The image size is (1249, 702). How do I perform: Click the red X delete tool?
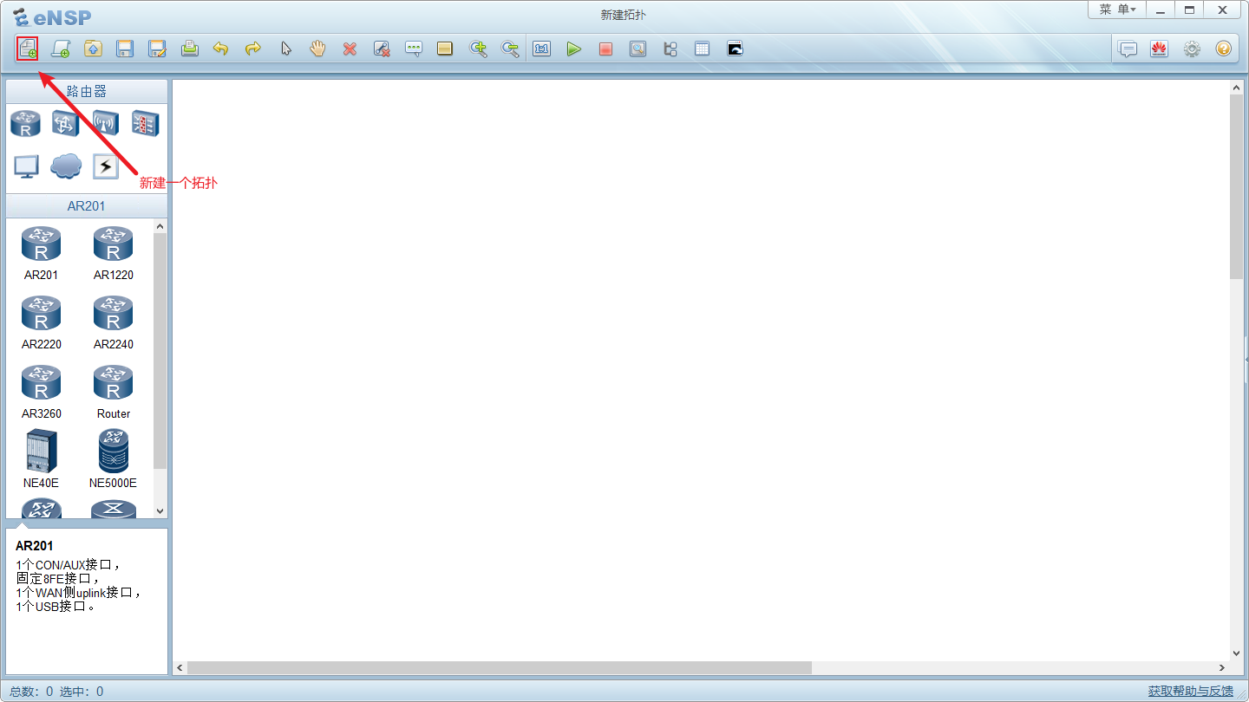350,49
